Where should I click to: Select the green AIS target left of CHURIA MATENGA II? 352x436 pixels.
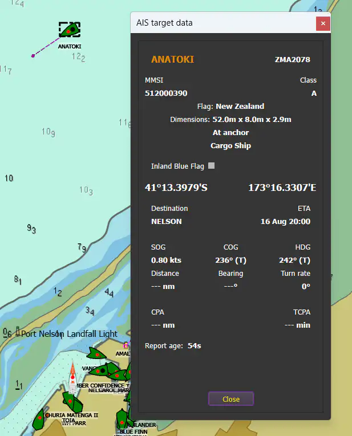[39, 418]
